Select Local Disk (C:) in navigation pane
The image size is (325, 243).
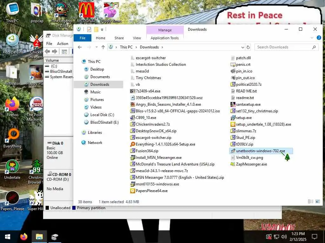coord(102,115)
